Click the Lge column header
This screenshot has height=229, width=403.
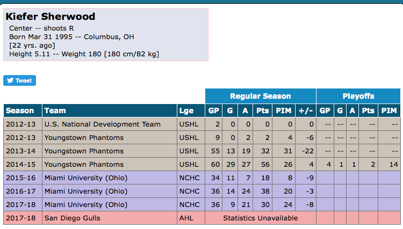point(186,110)
